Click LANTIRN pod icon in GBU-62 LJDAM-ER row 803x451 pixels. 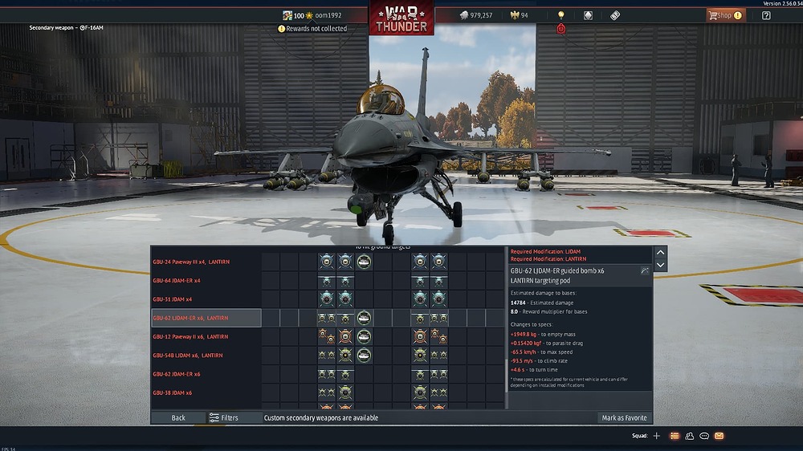coord(364,318)
